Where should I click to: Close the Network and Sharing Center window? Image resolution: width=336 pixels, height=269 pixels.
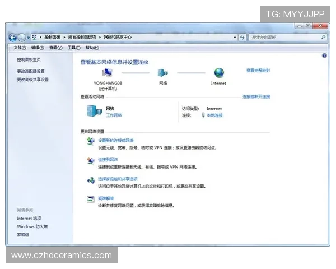coord(320,26)
